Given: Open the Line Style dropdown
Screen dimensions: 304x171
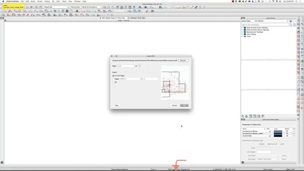Looking at the screenshot, I should coord(267,155).
